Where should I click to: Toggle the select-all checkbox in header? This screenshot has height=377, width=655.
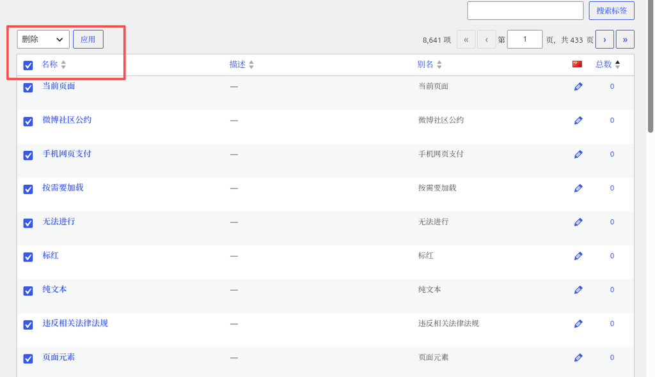coord(28,66)
